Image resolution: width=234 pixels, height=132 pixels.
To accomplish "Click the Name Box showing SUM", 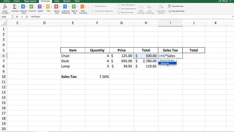I will click(6, 17).
